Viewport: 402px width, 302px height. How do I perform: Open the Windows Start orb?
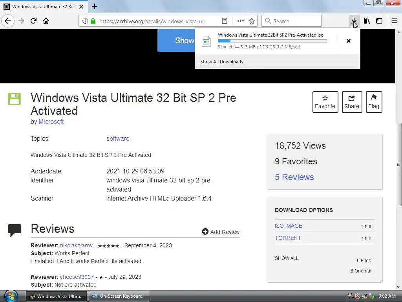[11, 296]
